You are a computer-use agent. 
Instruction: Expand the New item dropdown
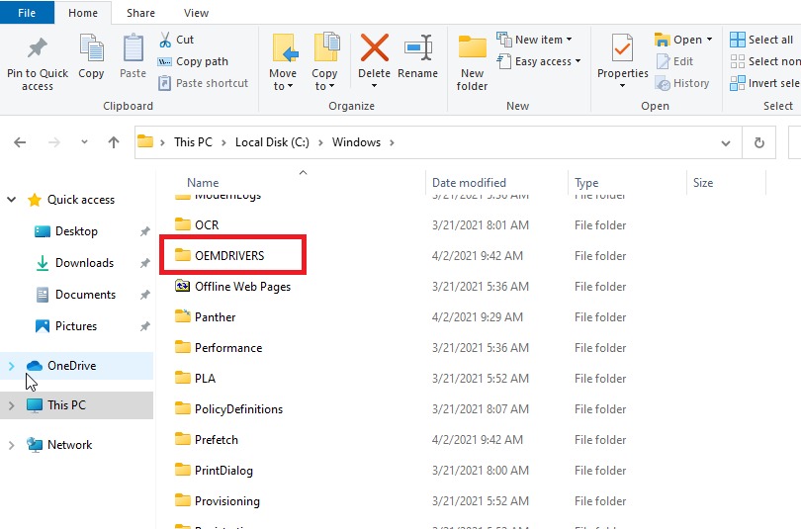tap(537, 40)
